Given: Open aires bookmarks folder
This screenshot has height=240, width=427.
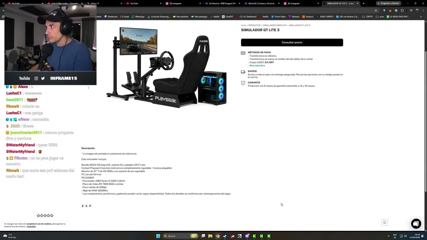Looking at the screenshot, I should [380, 17].
